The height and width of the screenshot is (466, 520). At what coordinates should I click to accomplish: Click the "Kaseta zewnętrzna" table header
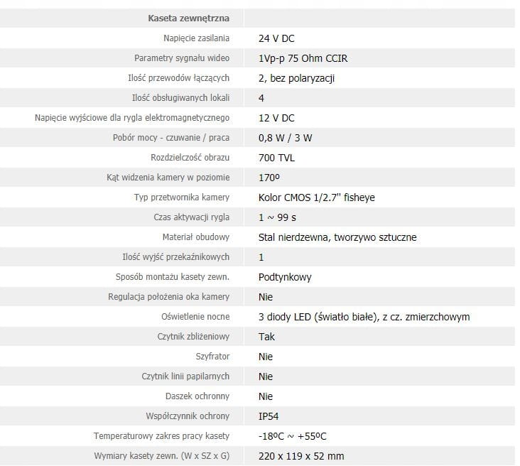[190, 18]
